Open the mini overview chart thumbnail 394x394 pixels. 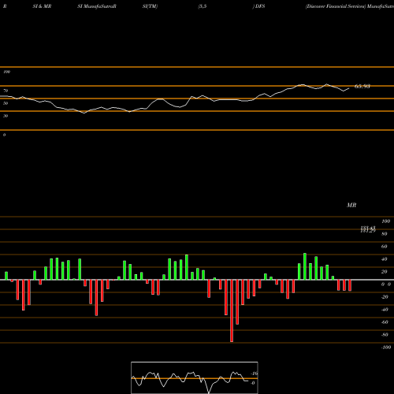pyautogui.click(x=195, y=377)
